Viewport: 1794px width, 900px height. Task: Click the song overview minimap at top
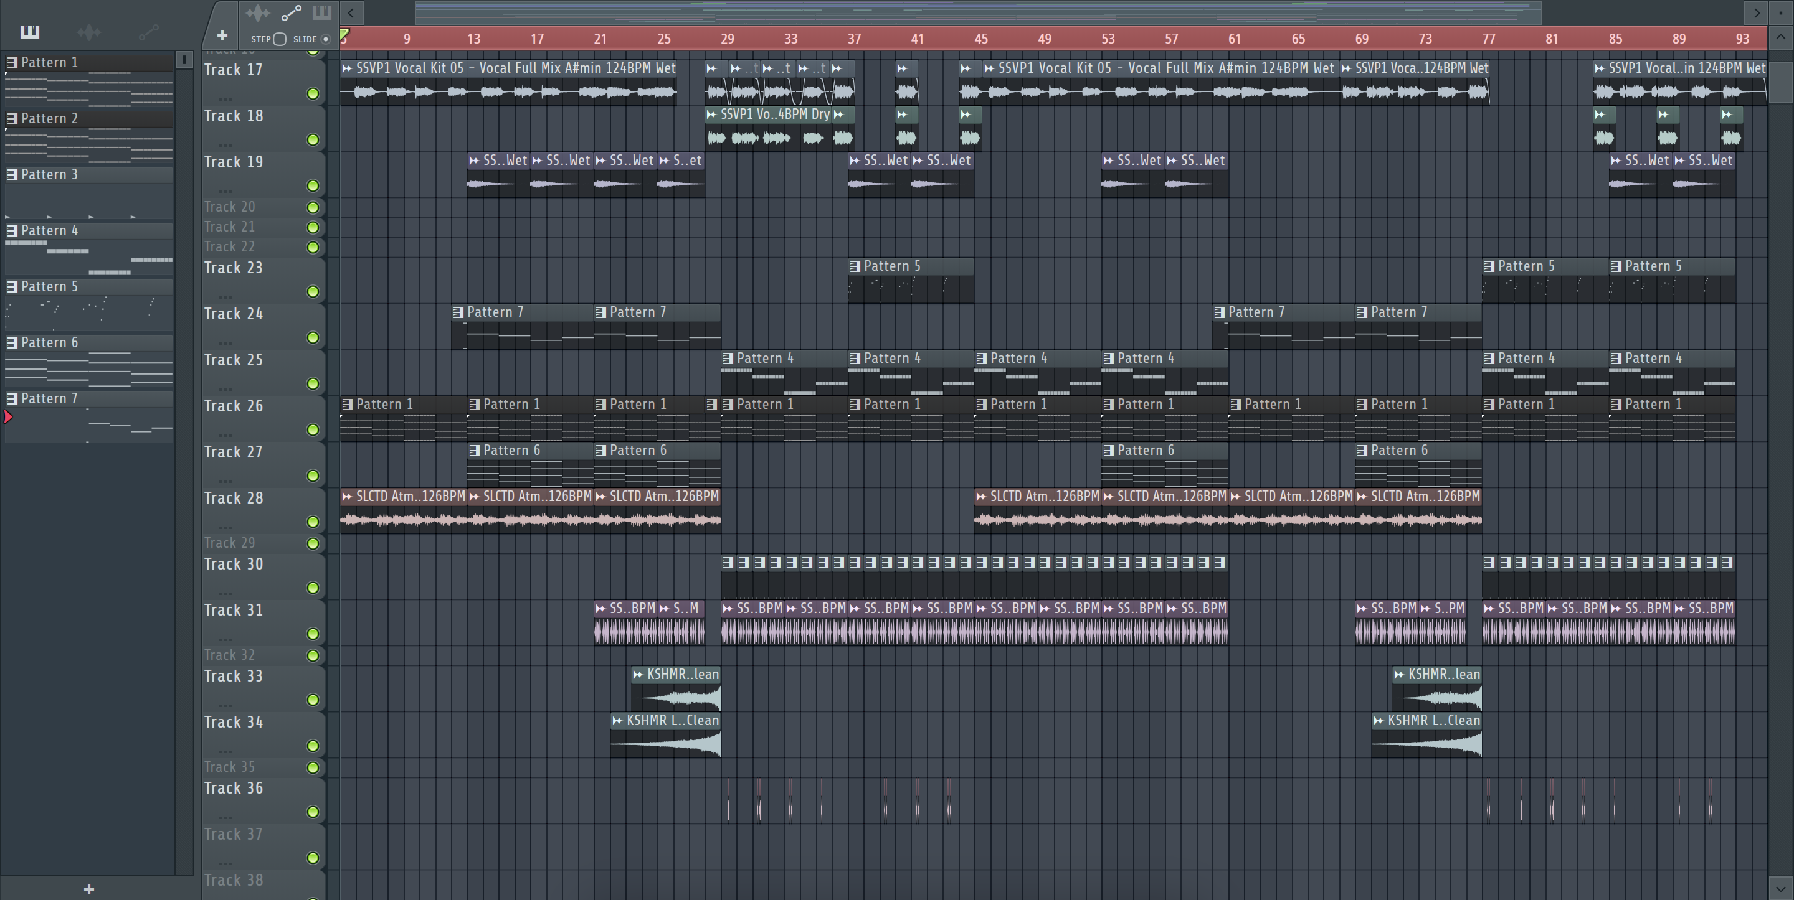[978, 12]
